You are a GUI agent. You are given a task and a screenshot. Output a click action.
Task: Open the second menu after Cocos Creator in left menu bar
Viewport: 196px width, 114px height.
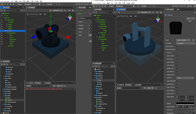pyautogui.click(x=16, y=1)
